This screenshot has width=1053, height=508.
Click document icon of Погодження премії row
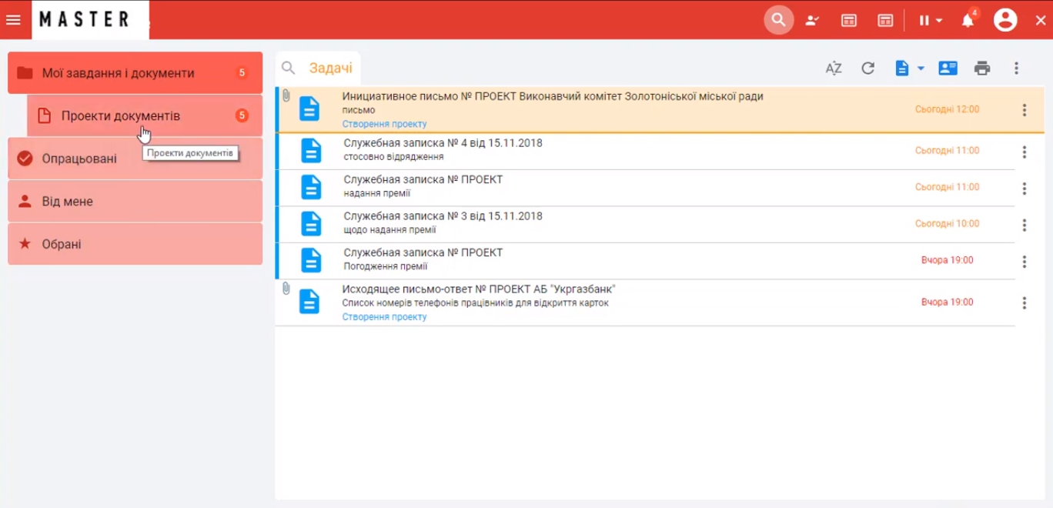tap(311, 260)
